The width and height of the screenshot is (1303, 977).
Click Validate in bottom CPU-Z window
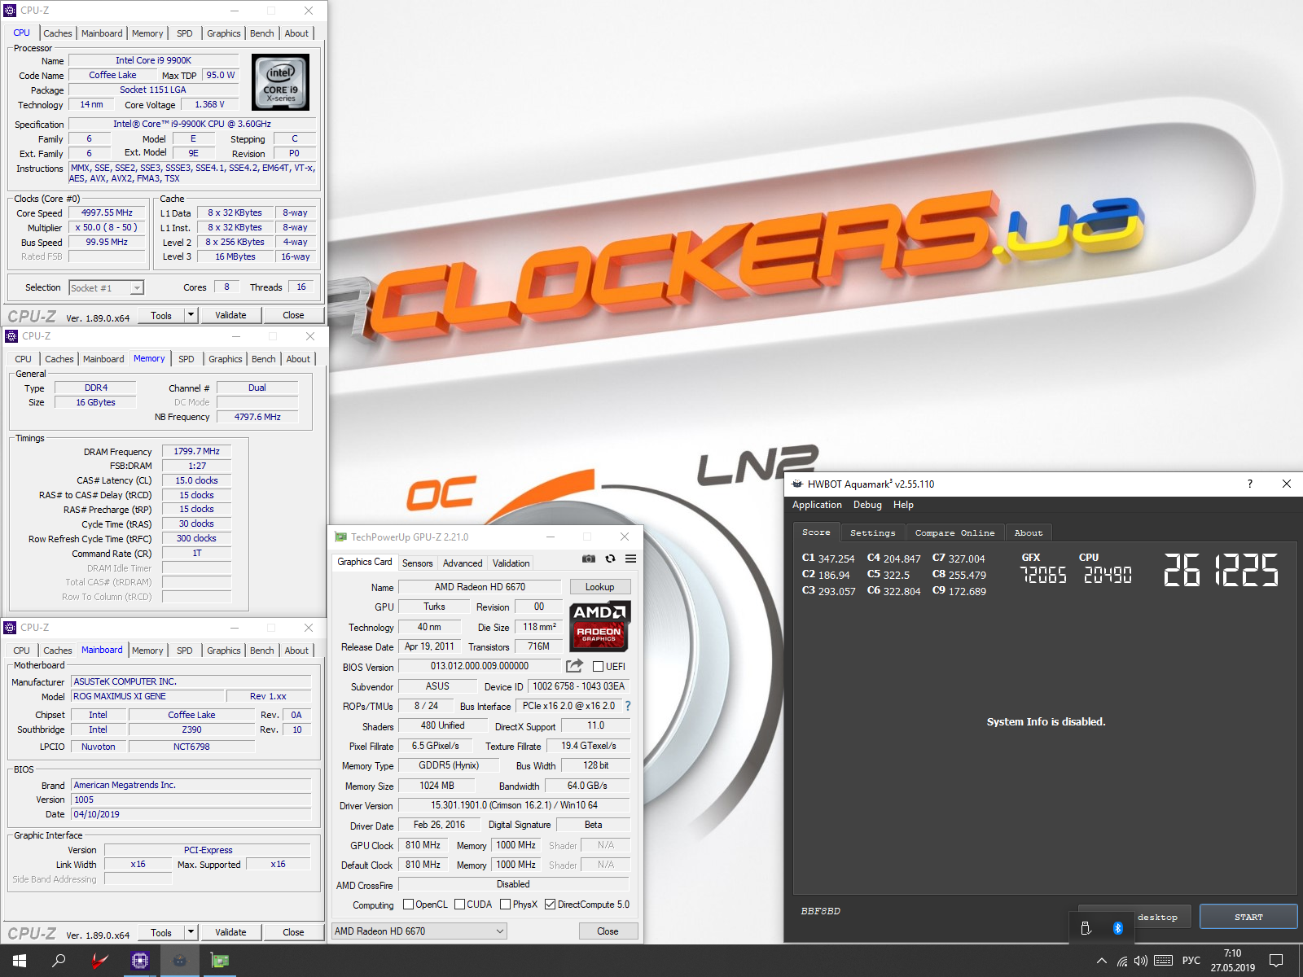230,932
